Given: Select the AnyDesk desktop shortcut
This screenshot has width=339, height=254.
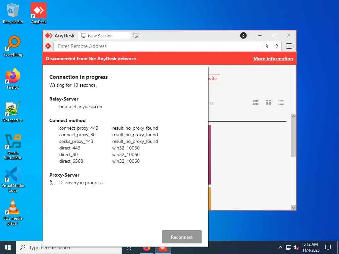Looking at the screenshot, I should (39, 13).
